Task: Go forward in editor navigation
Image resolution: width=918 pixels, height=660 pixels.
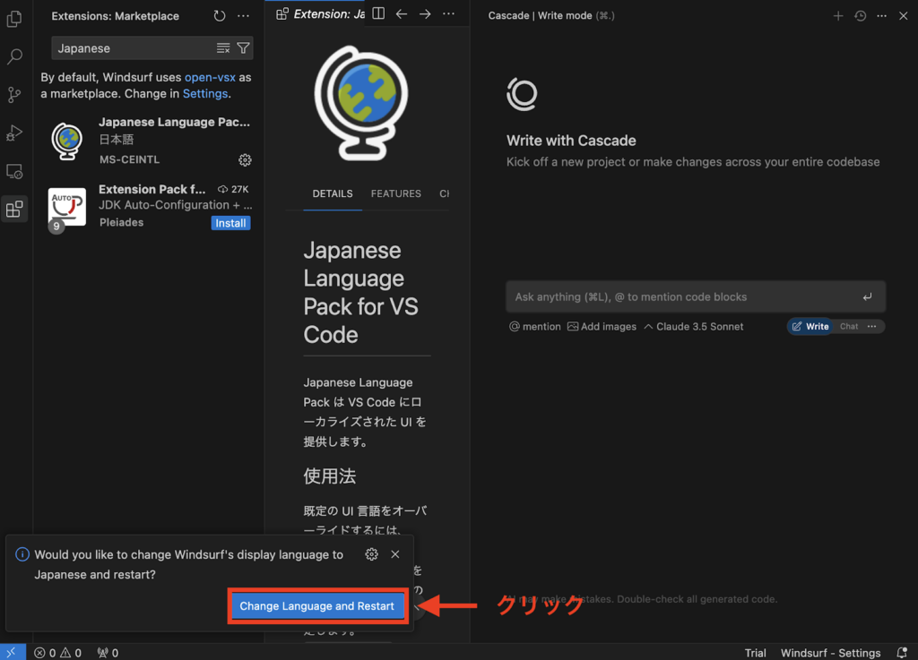Action: [x=425, y=13]
